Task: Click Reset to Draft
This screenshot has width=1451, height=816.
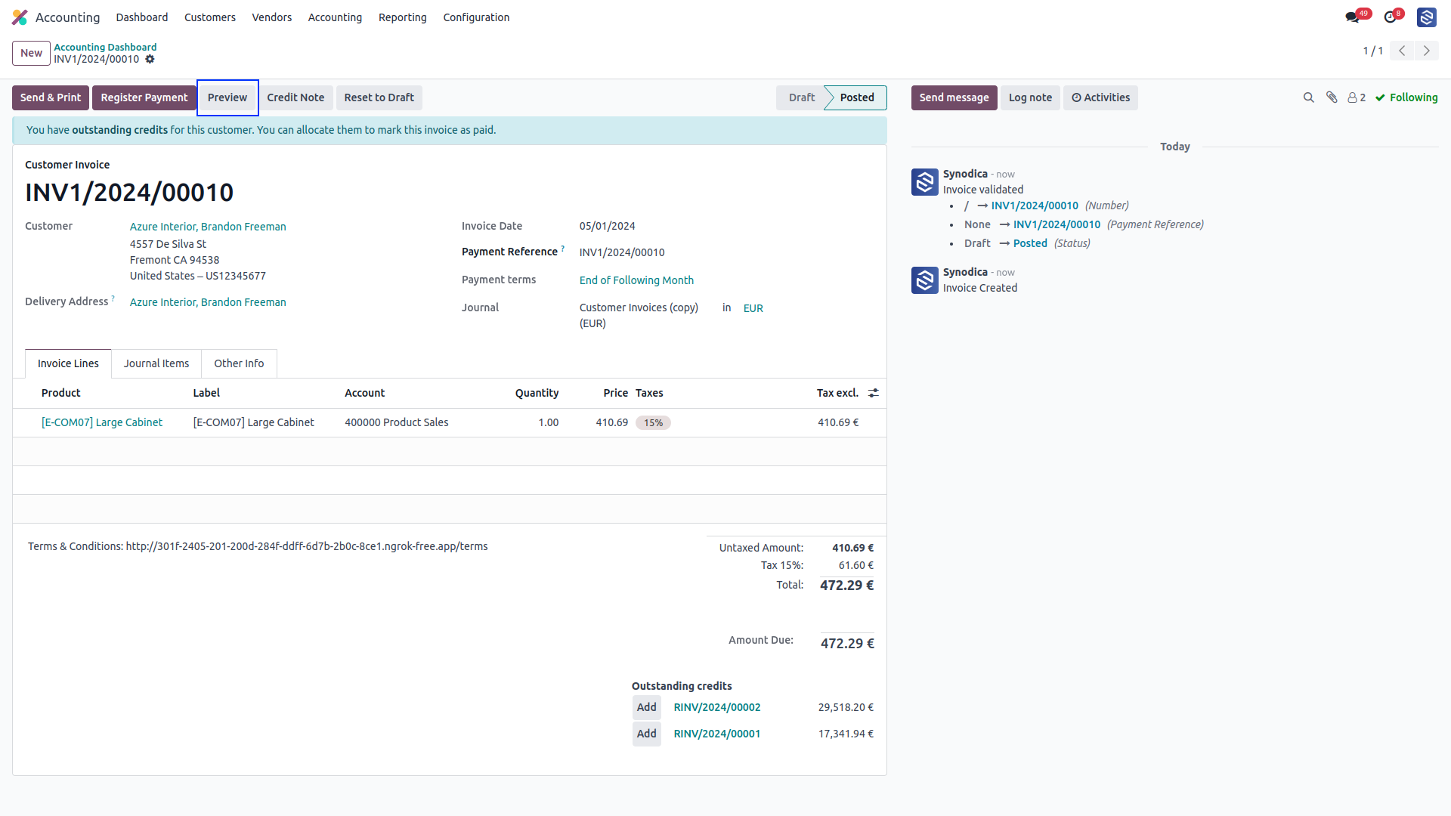Action: pos(379,97)
